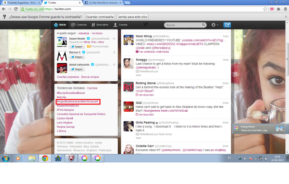
Task: Switch to Ticketek Argentina browser tab
Action: tap(22, 3)
